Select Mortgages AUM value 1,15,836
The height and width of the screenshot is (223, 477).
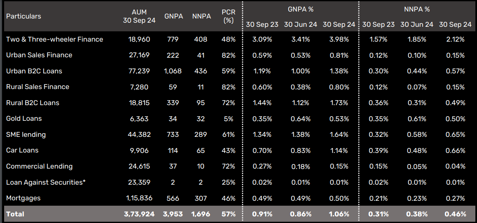139,198
